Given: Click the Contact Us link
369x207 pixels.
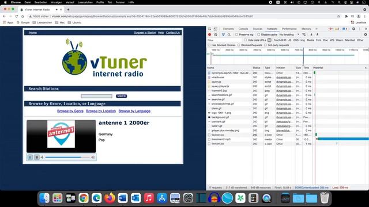Looking at the screenshot, I should click(x=173, y=33).
